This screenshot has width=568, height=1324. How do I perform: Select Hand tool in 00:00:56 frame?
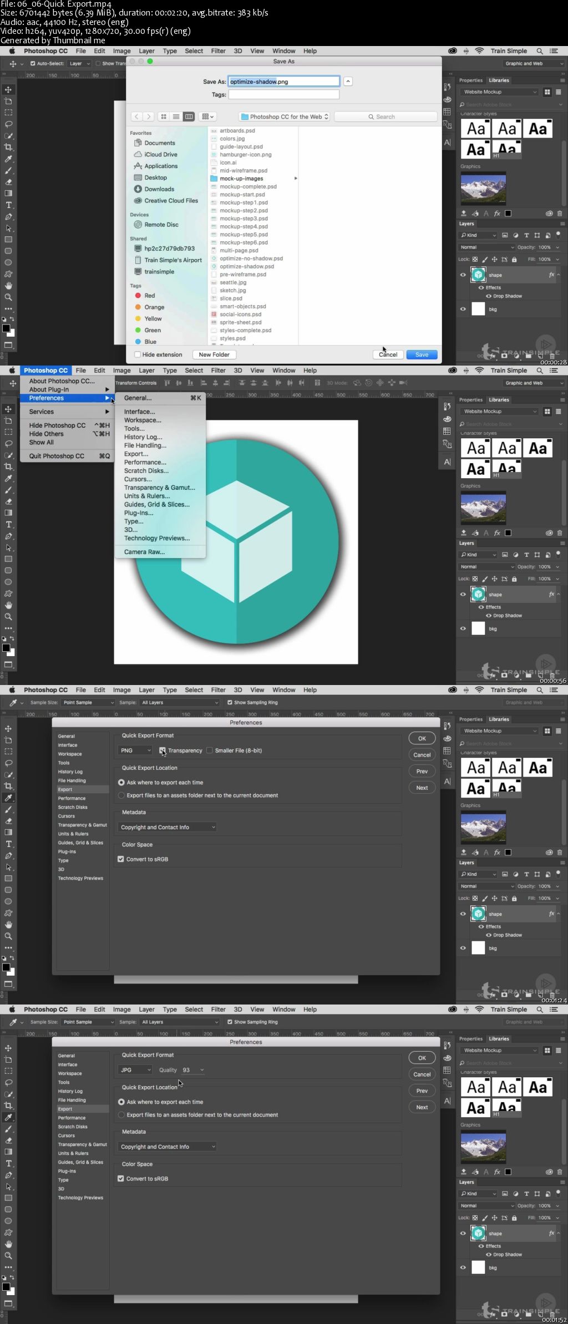8,605
